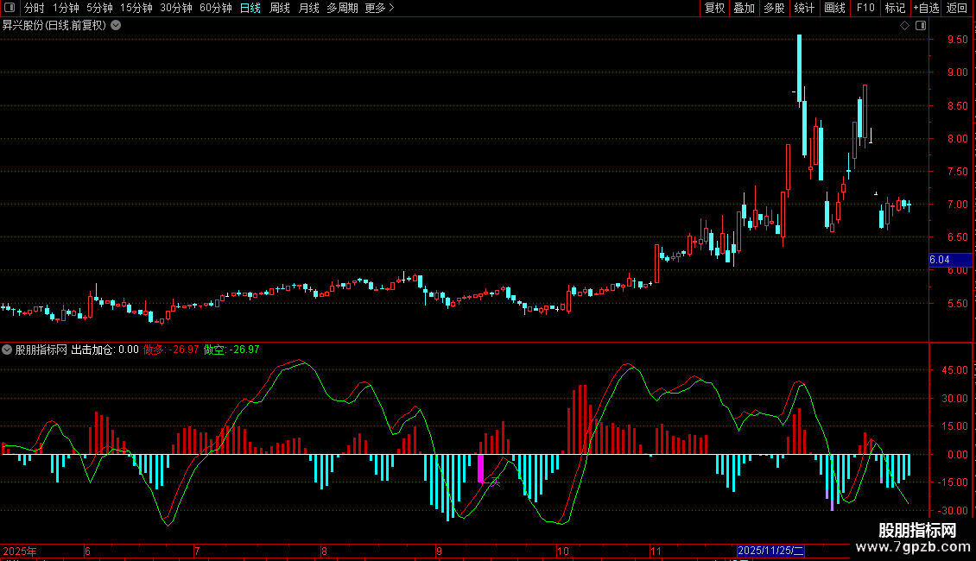
Task: Switch to the 分时 chart tab
Action: tap(35, 8)
